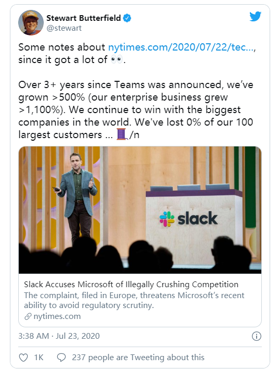This screenshot has width=279, height=369.
Task: Click the Stewart Butterfield display name
Action: [84, 18]
